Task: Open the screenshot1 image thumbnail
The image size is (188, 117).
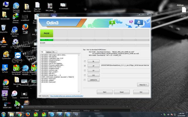Action: click(x=24, y=95)
